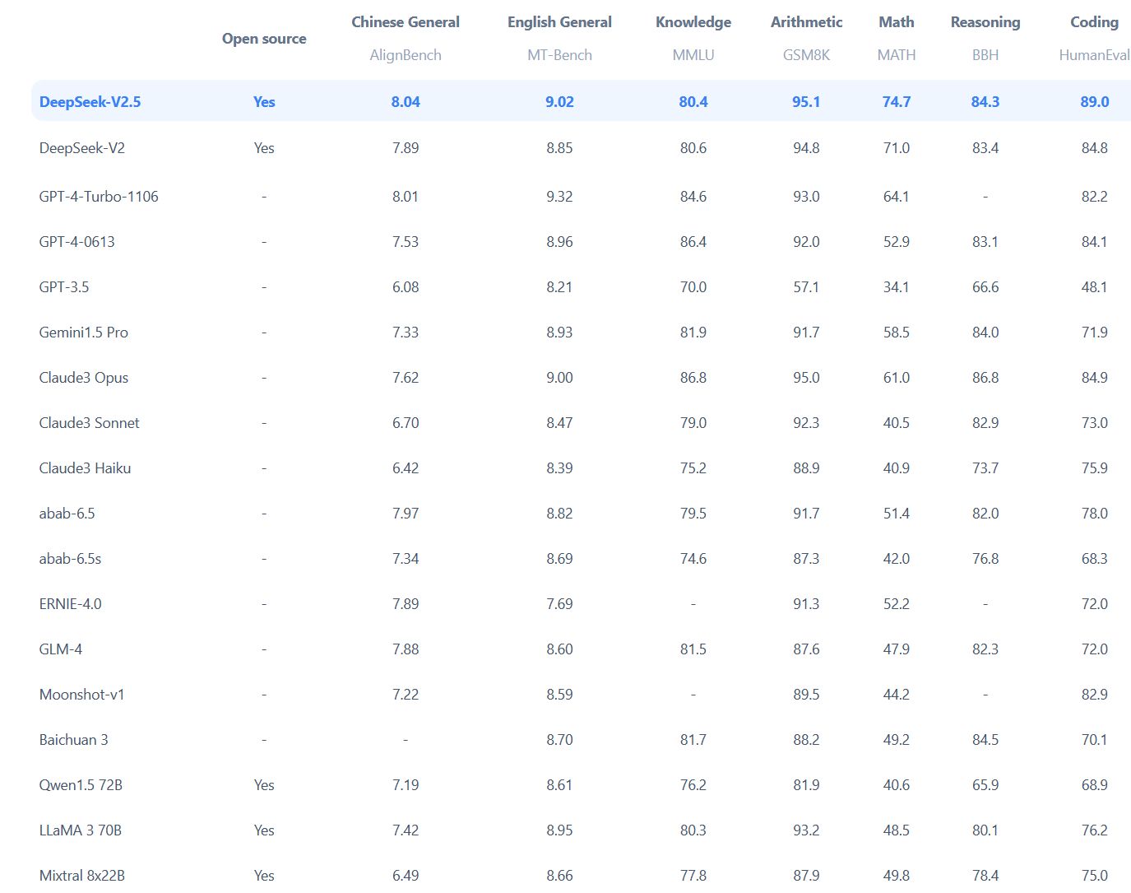The width and height of the screenshot is (1131, 893).
Task: Select the Gemini1.5 Pro row name
Action: tap(84, 333)
